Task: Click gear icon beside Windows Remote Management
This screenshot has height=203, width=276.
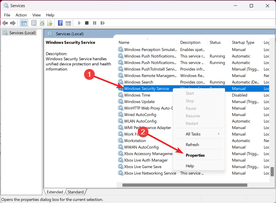Action: pos(120,76)
